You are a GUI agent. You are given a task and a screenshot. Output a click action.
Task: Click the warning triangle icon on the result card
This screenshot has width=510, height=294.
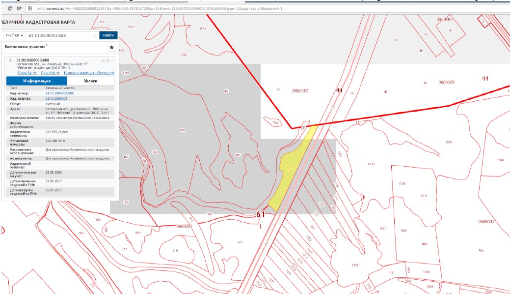tap(102, 60)
